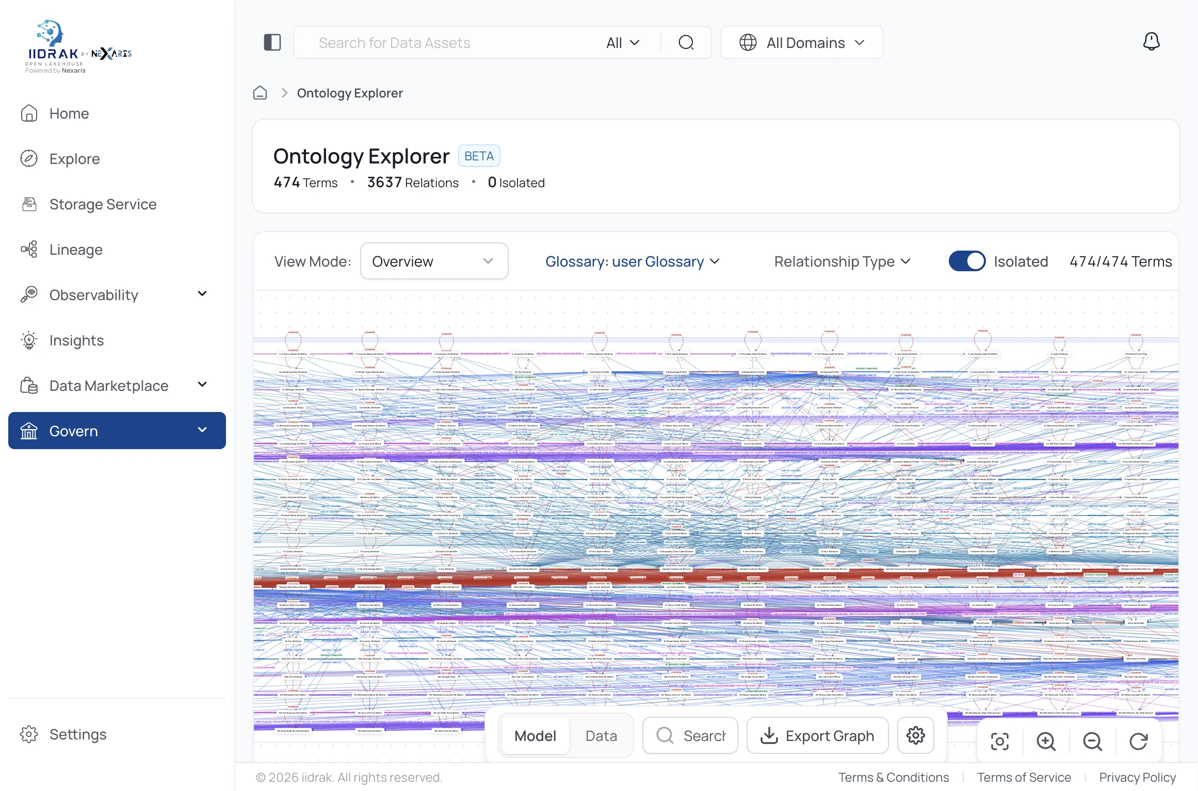Open the View Mode Overview dropdown

click(434, 261)
